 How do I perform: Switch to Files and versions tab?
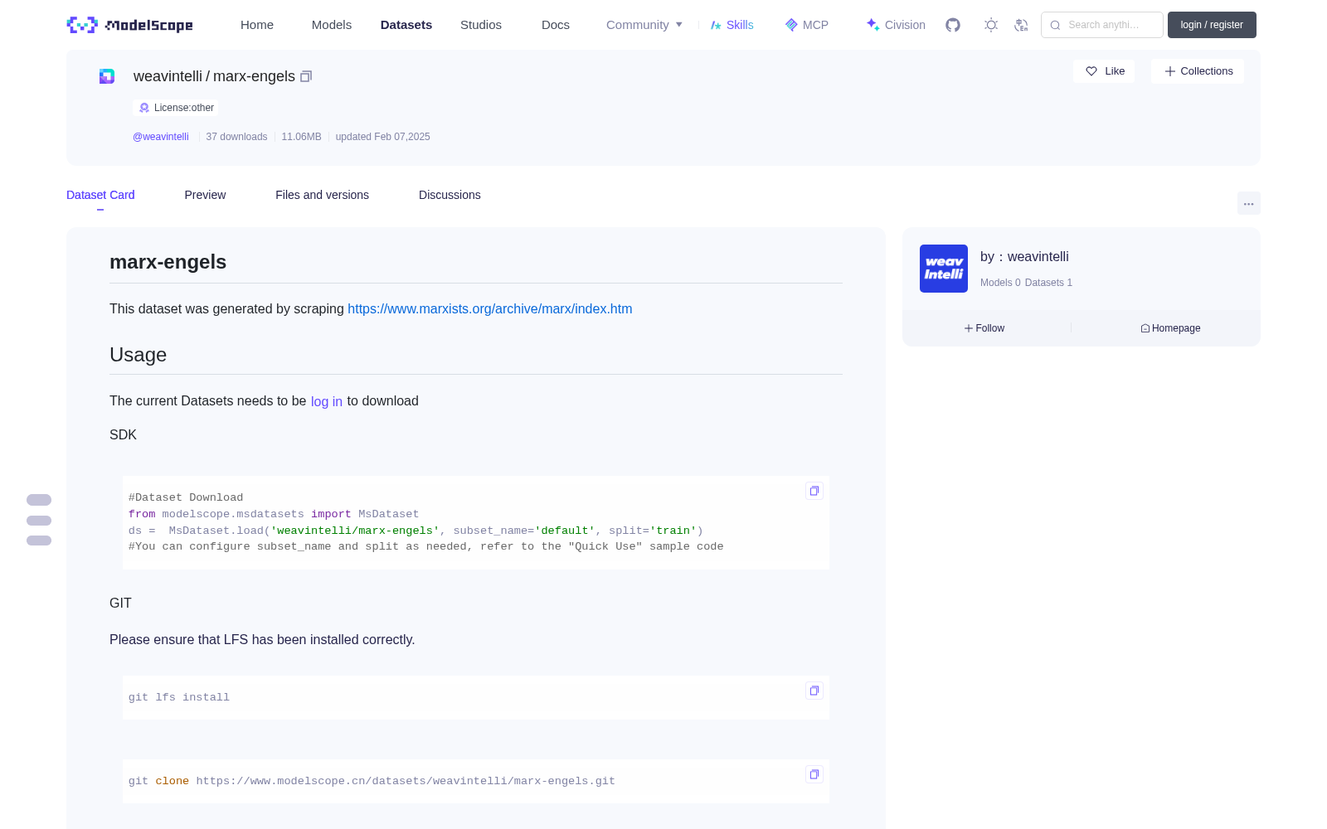[x=322, y=195]
